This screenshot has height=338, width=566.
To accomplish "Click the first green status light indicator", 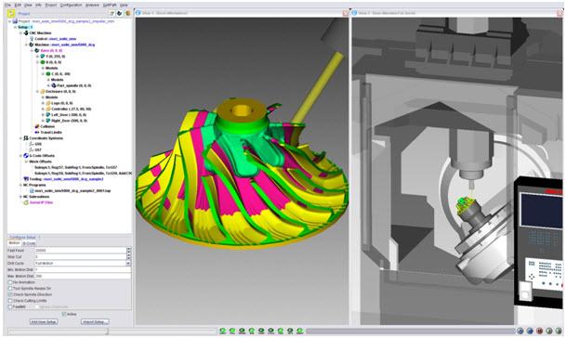I will pos(222,331).
